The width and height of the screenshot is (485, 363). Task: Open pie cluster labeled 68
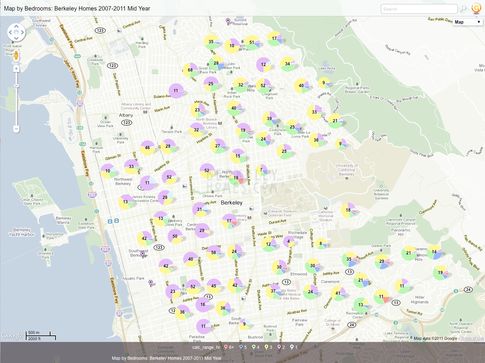coord(190,70)
